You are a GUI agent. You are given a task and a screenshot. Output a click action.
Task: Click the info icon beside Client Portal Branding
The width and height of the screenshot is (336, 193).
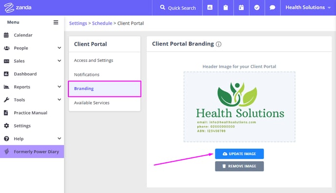(x=219, y=44)
